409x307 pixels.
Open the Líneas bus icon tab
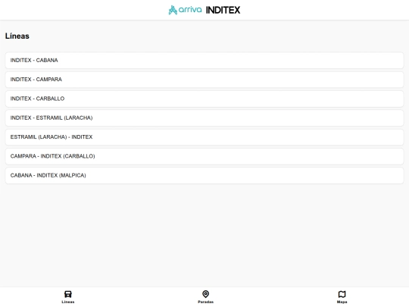(68, 297)
